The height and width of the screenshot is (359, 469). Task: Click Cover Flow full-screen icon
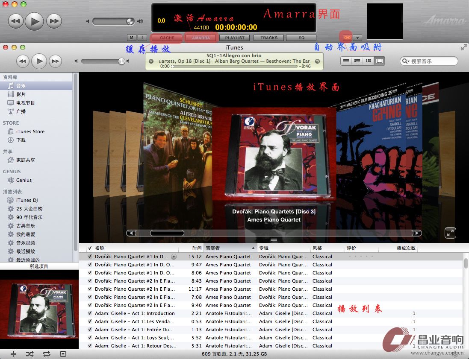pyautogui.click(x=450, y=233)
